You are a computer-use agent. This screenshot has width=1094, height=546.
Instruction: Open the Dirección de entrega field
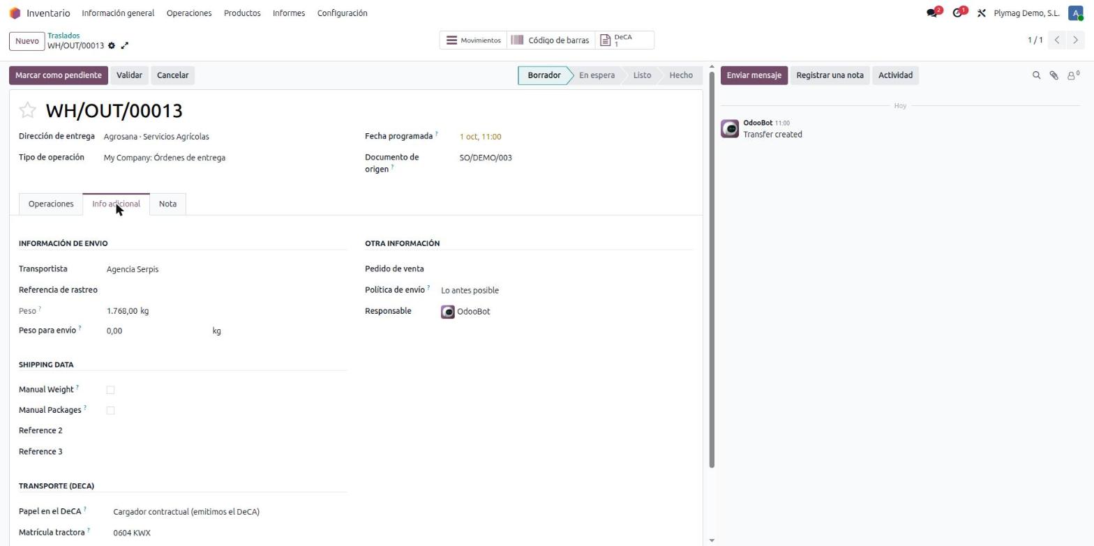click(x=225, y=137)
